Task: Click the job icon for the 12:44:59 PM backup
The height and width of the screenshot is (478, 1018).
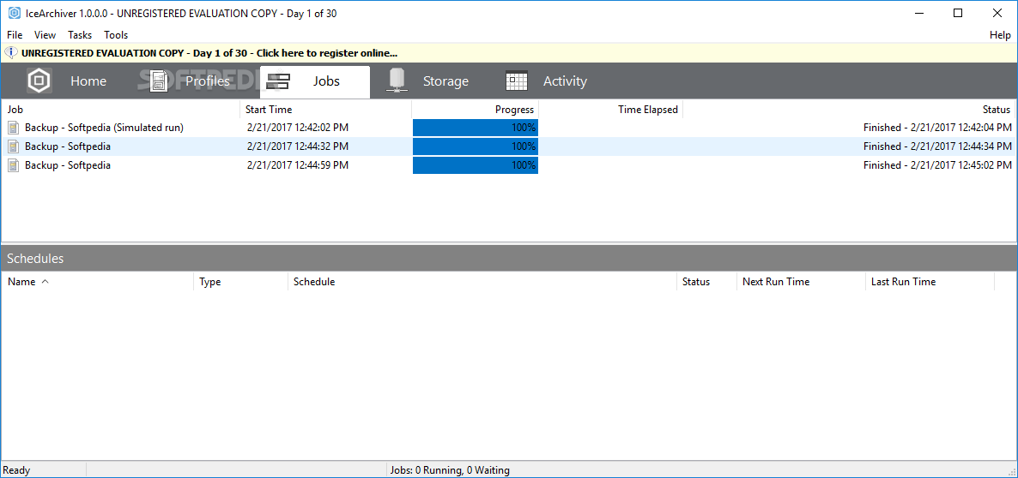Action: click(14, 165)
